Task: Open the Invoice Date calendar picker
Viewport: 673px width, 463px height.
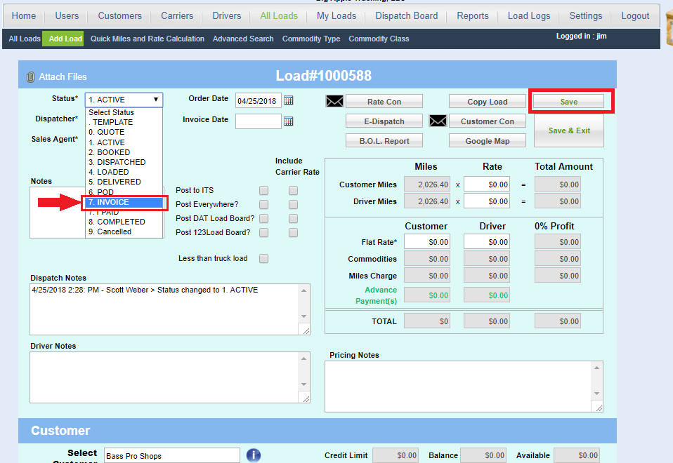Action: [x=289, y=121]
